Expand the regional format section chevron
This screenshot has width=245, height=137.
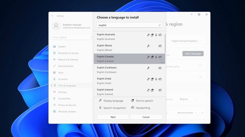(x=203, y=113)
